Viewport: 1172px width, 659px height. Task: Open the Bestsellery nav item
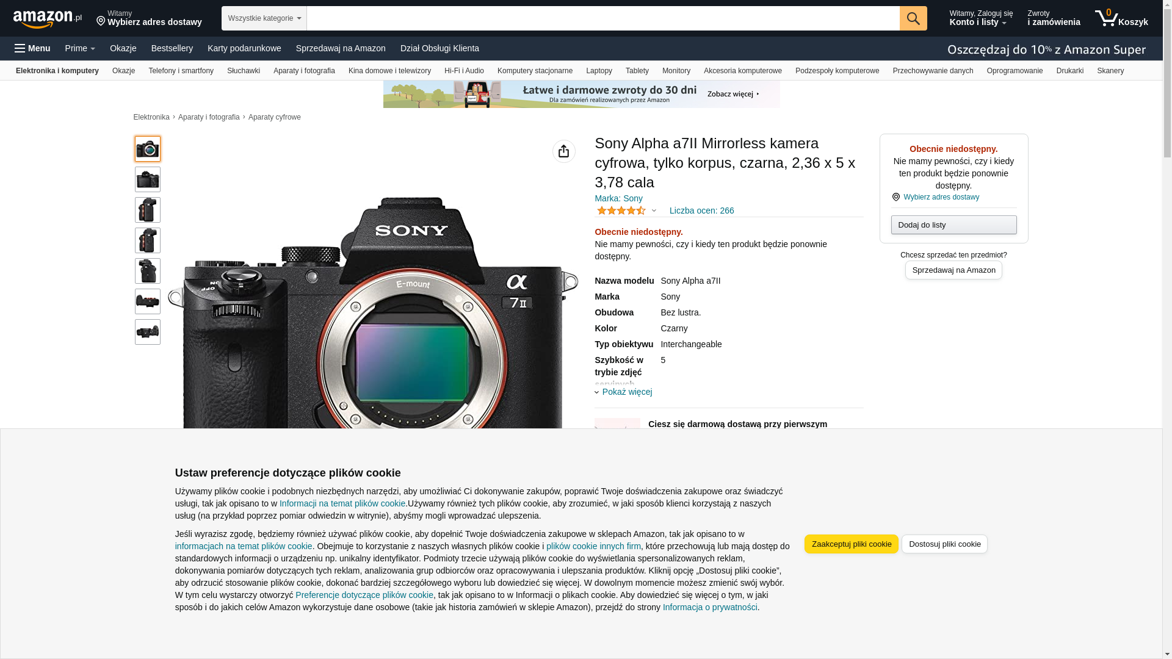pos(172,48)
